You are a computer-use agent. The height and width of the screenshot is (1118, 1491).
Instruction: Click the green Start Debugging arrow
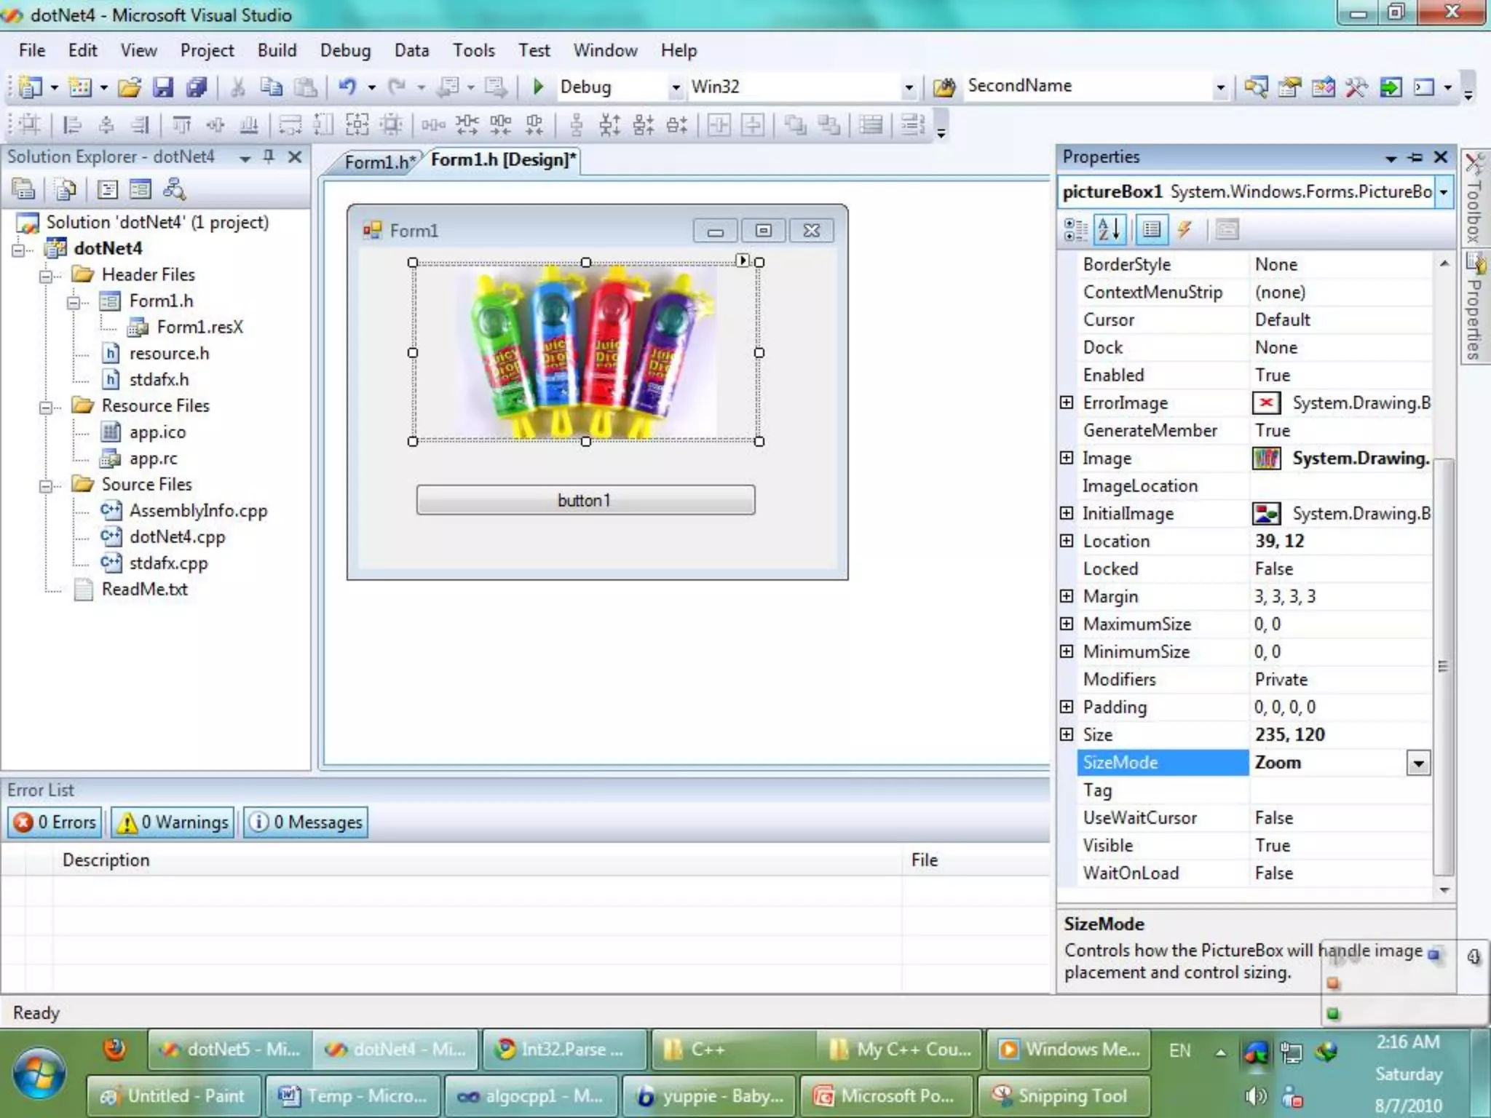point(538,87)
